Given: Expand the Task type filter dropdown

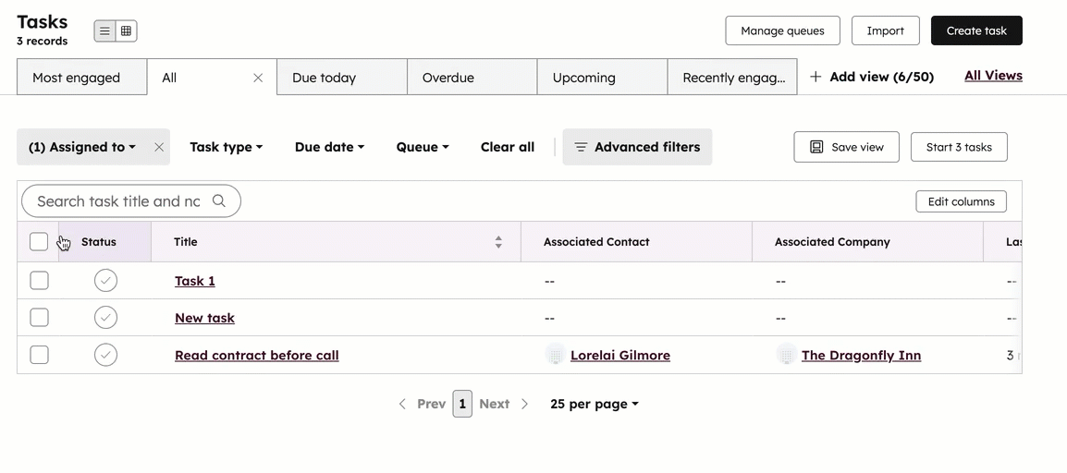Looking at the screenshot, I should [x=226, y=147].
